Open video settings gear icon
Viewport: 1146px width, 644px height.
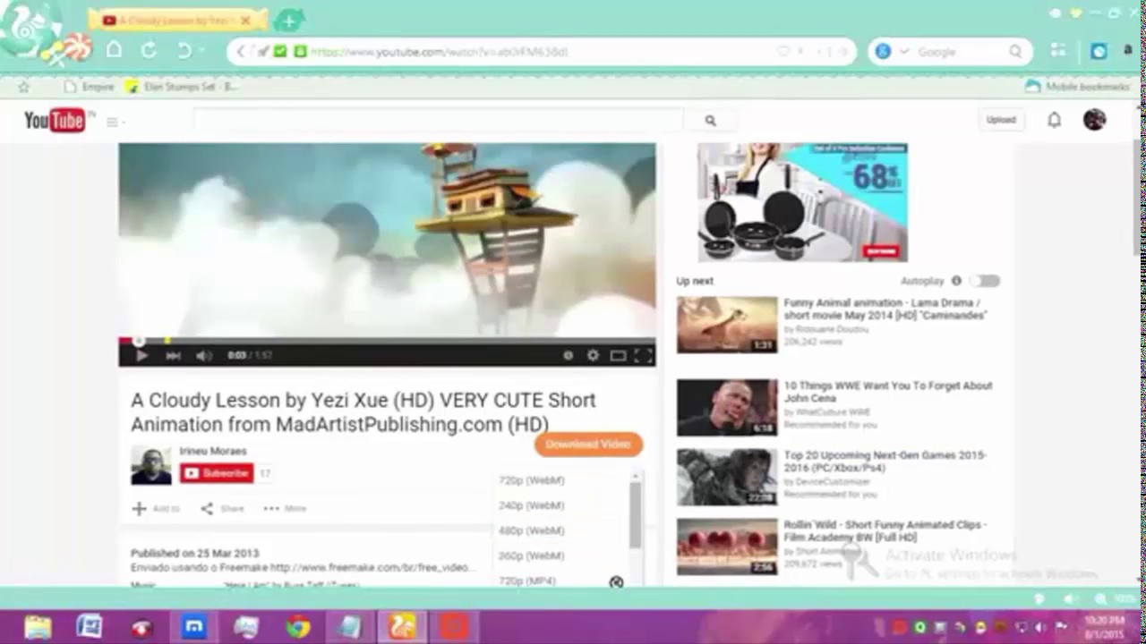(593, 355)
